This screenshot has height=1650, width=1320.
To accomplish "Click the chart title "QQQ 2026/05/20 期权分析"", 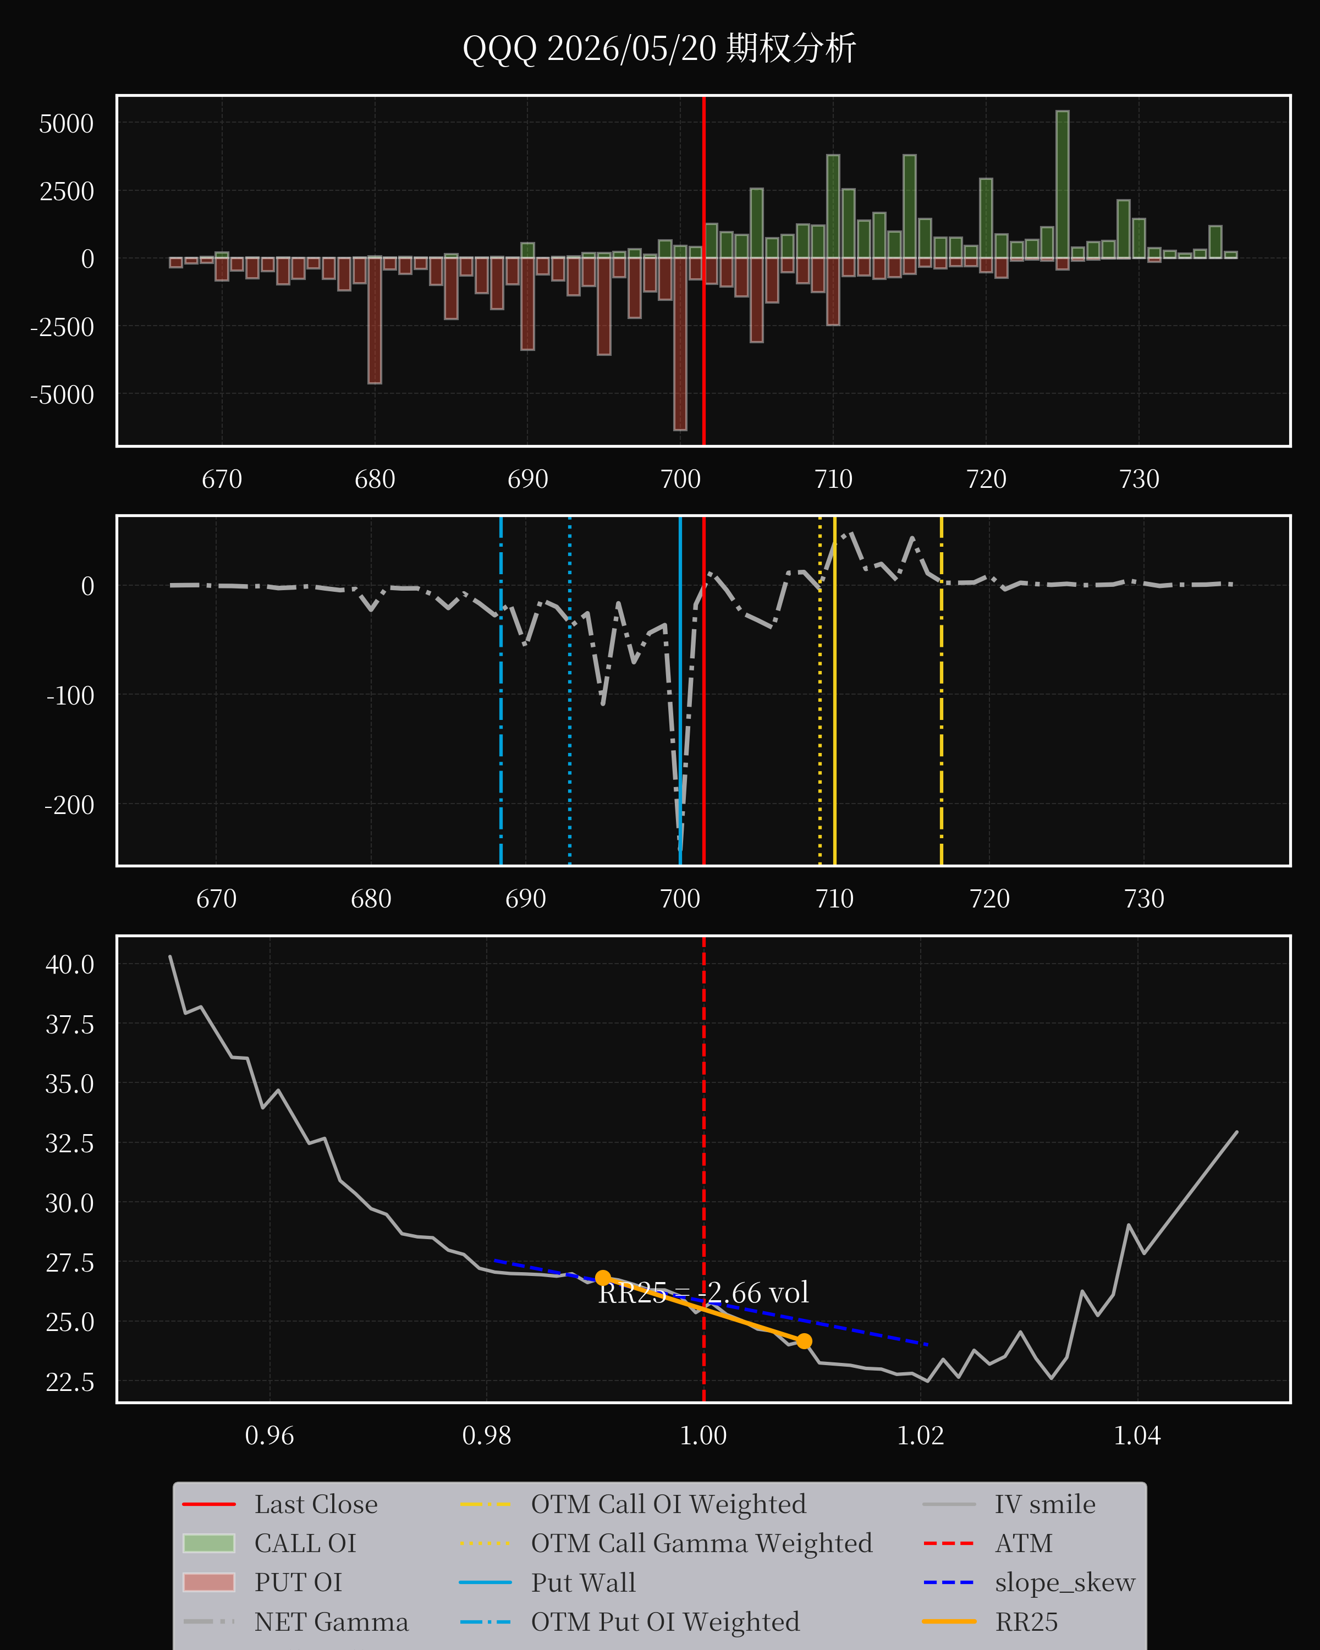I will (x=659, y=48).
